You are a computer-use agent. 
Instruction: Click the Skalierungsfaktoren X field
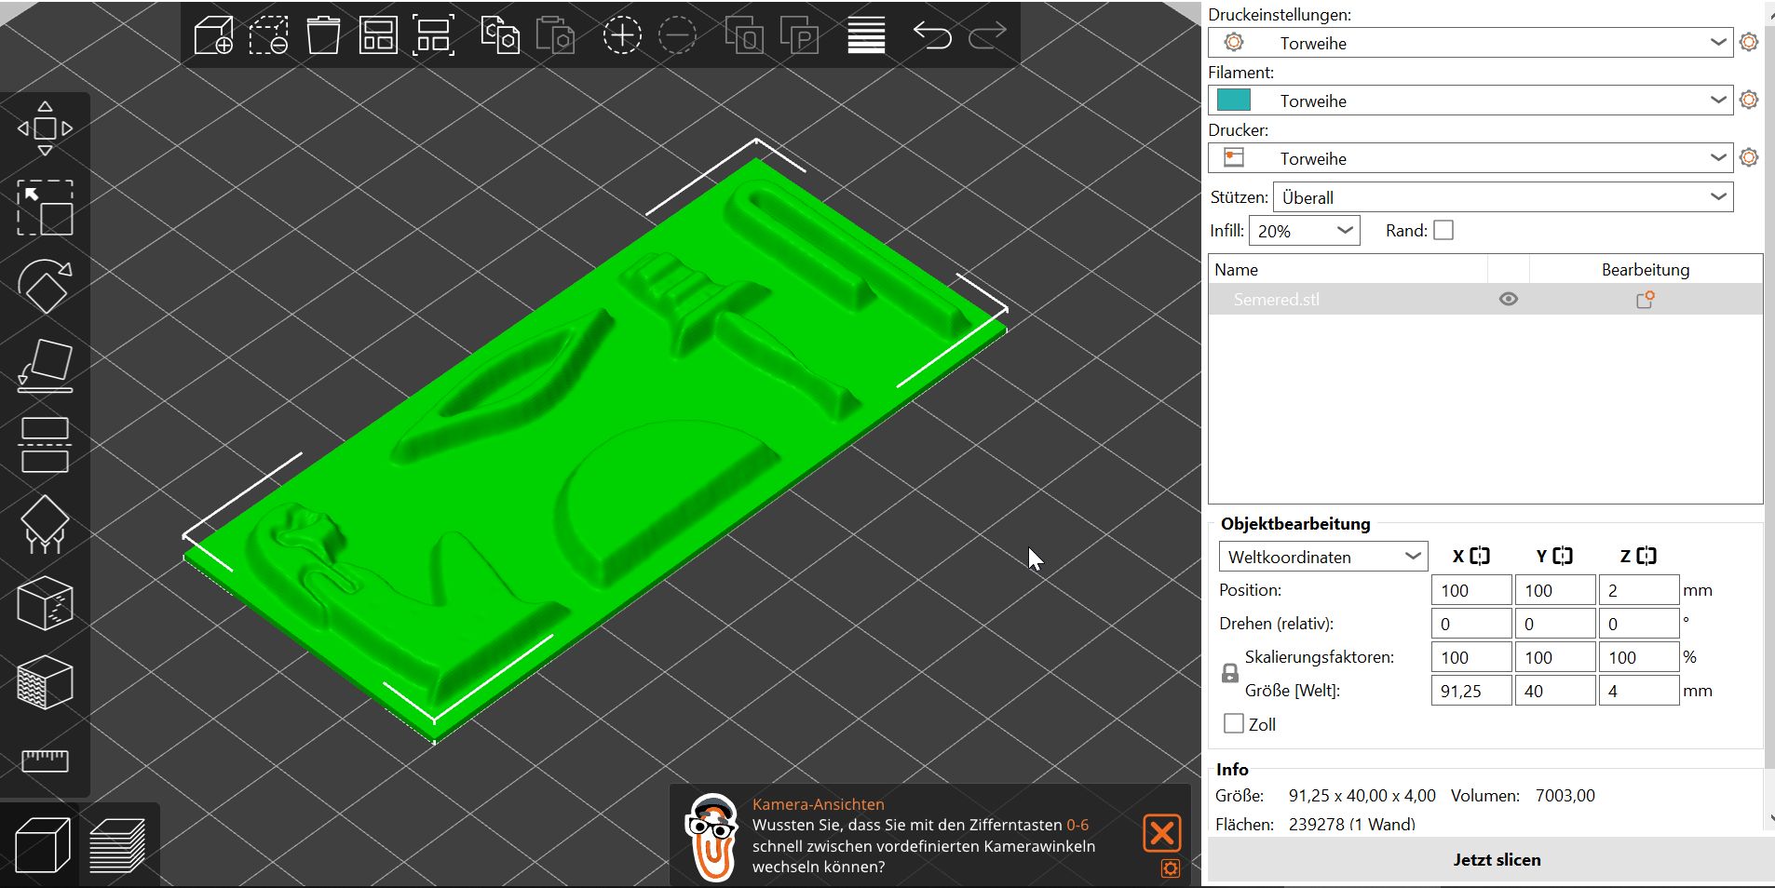click(x=1471, y=657)
